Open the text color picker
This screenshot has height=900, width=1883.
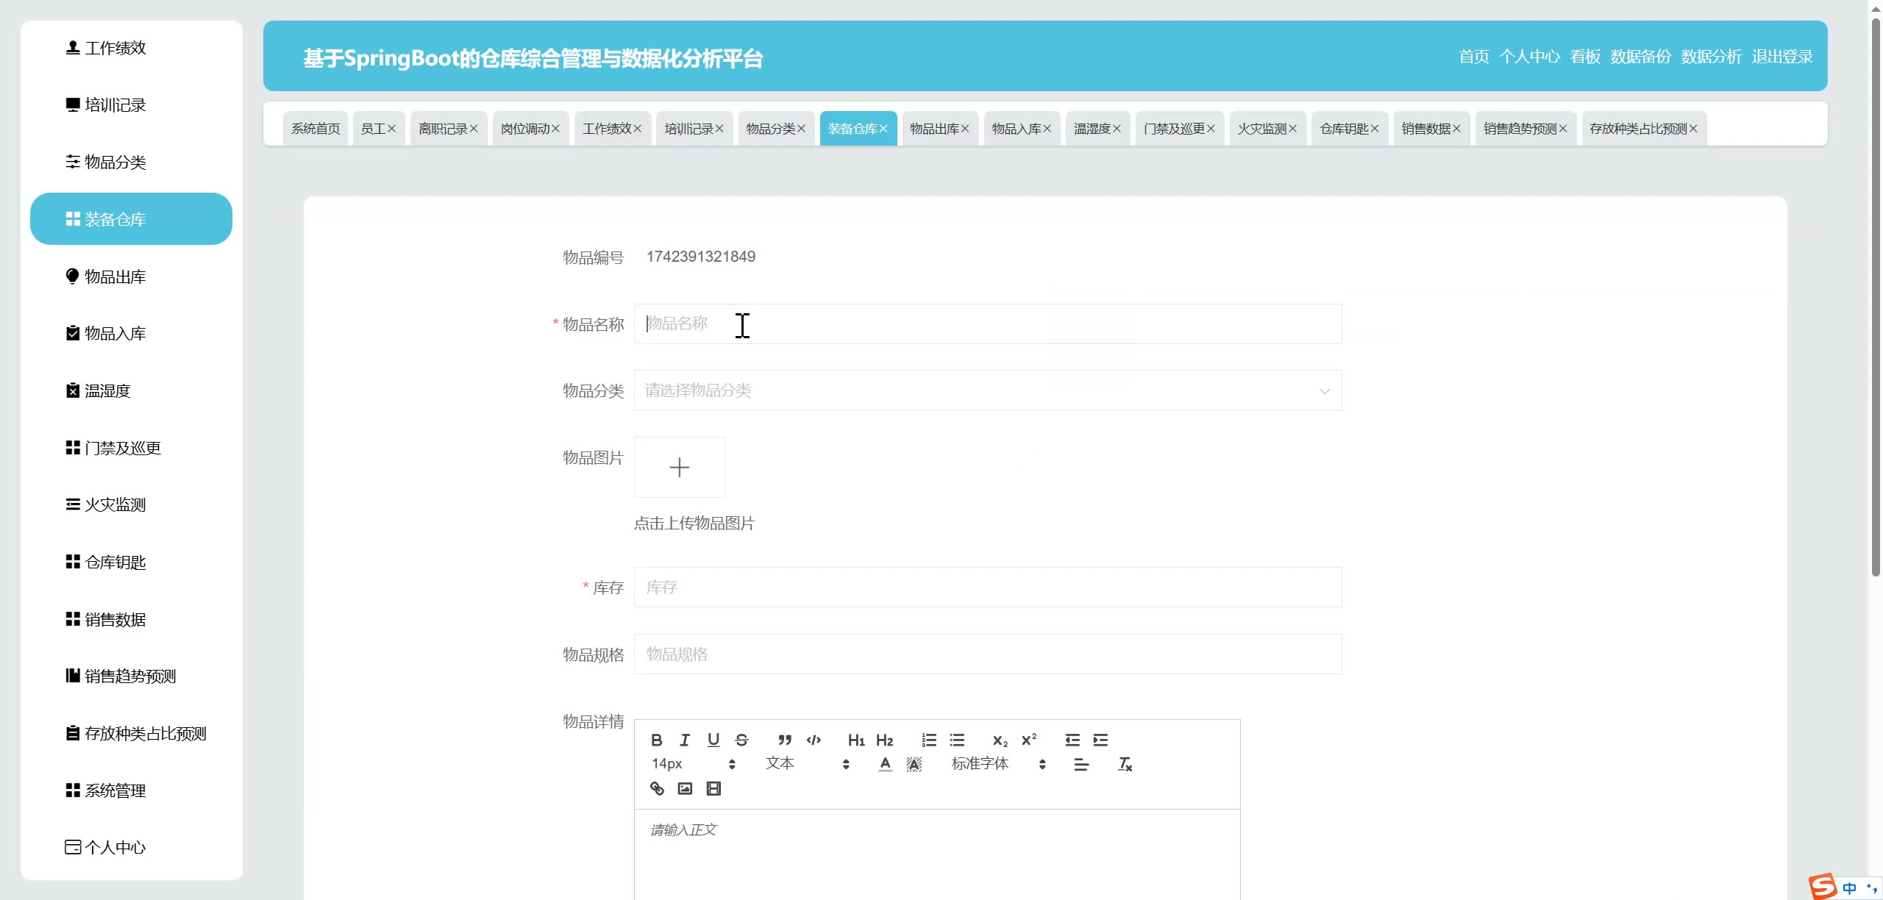(885, 764)
